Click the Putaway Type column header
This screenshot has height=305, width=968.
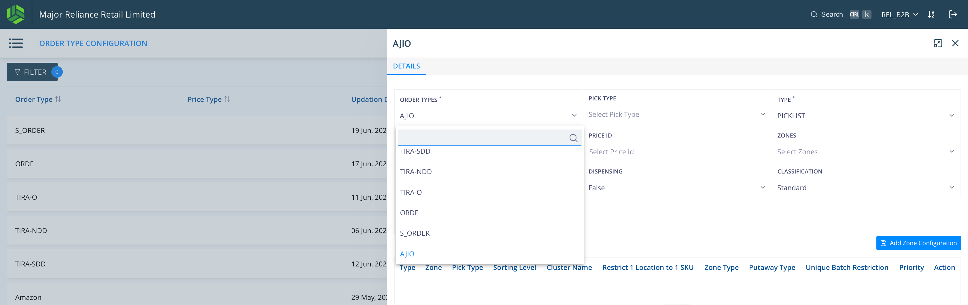772,268
